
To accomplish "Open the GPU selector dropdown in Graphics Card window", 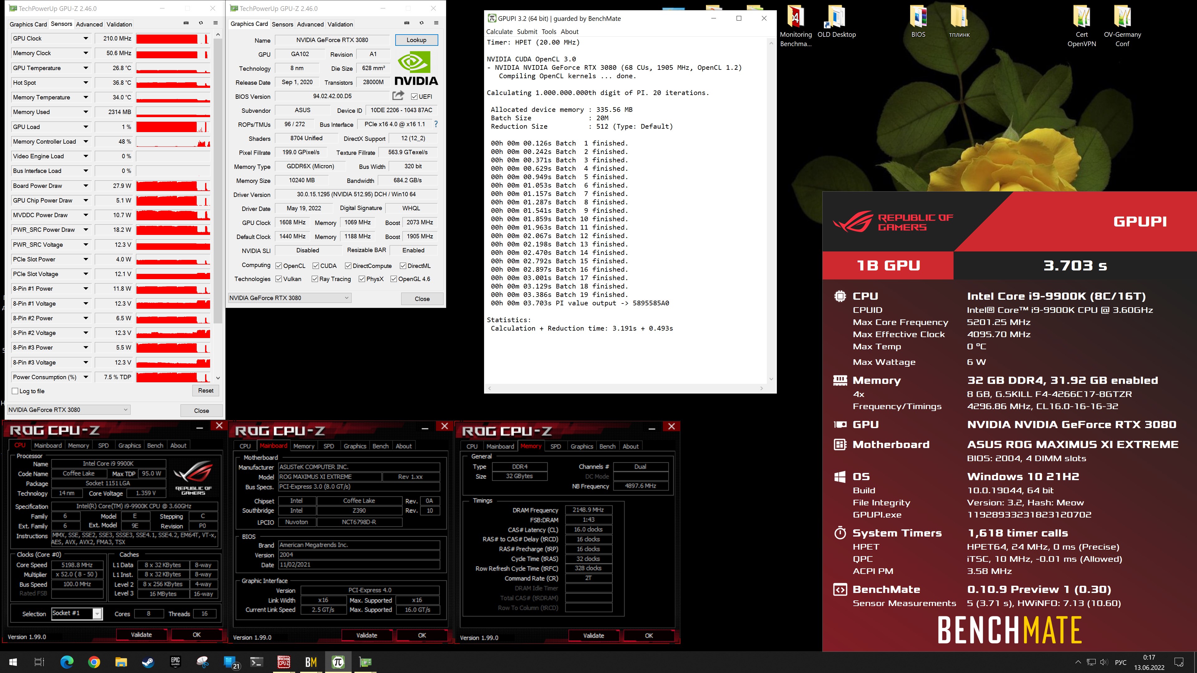I will (290, 298).
